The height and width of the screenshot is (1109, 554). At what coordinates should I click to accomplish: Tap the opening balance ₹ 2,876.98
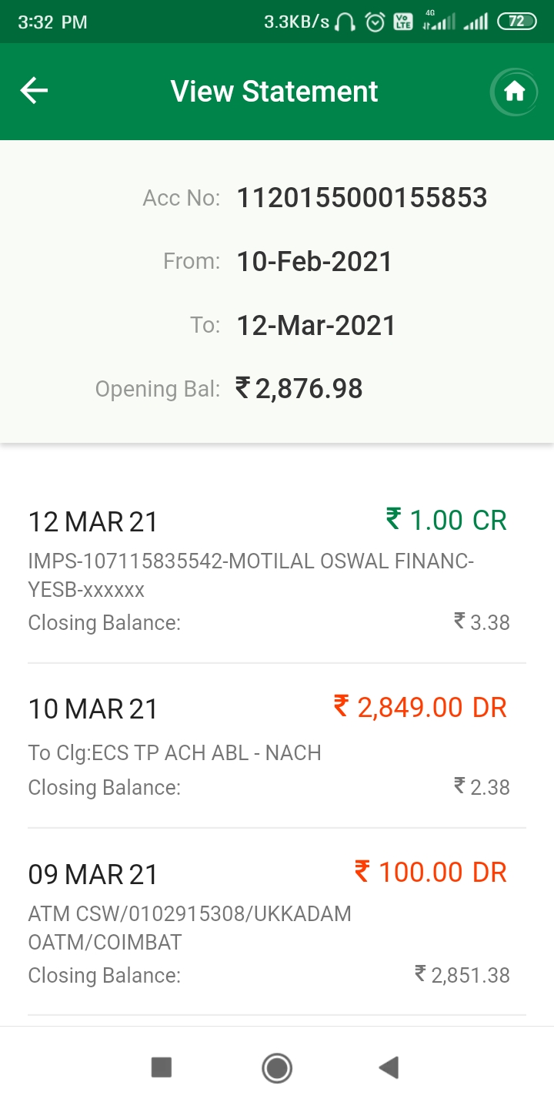(x=299, y=388)
